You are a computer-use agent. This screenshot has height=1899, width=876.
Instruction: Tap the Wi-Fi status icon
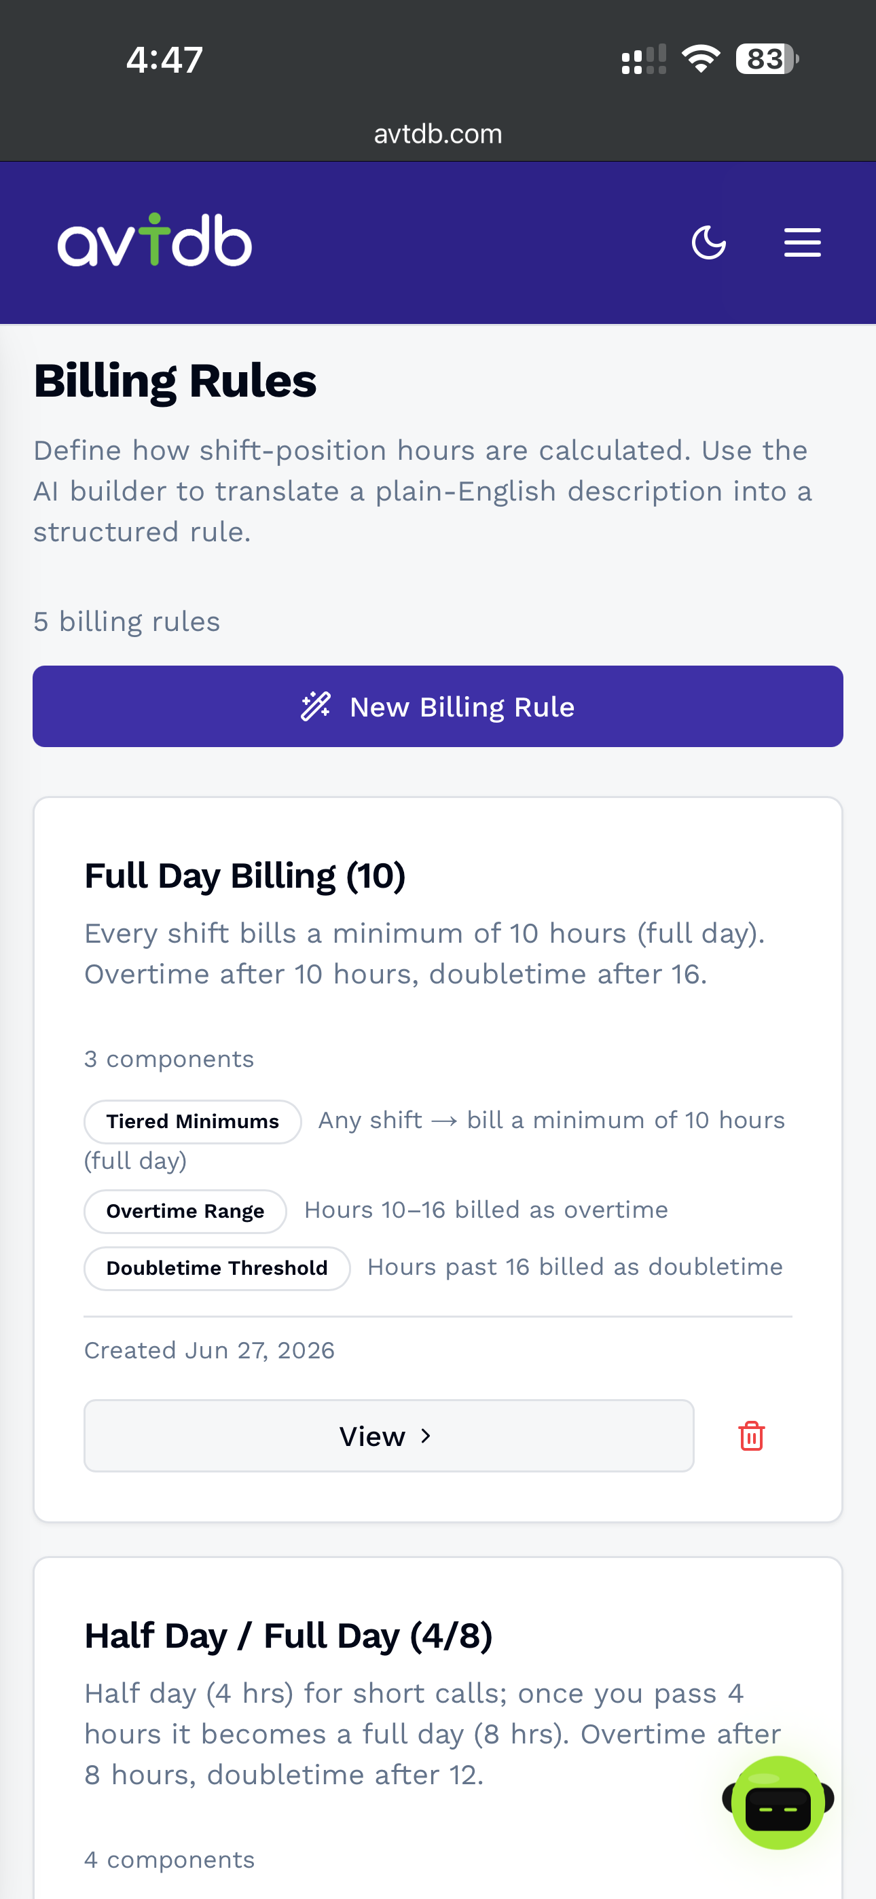click(701, 59)
